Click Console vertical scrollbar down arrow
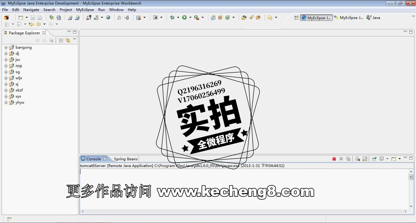 [x=411, y=206]
